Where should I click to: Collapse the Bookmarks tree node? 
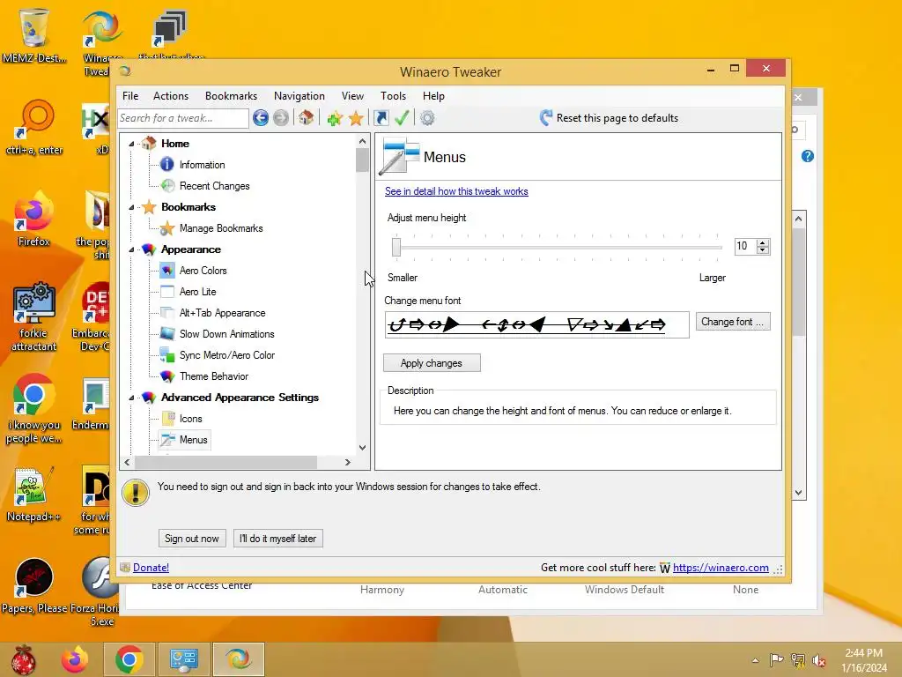tap(132, 207)
